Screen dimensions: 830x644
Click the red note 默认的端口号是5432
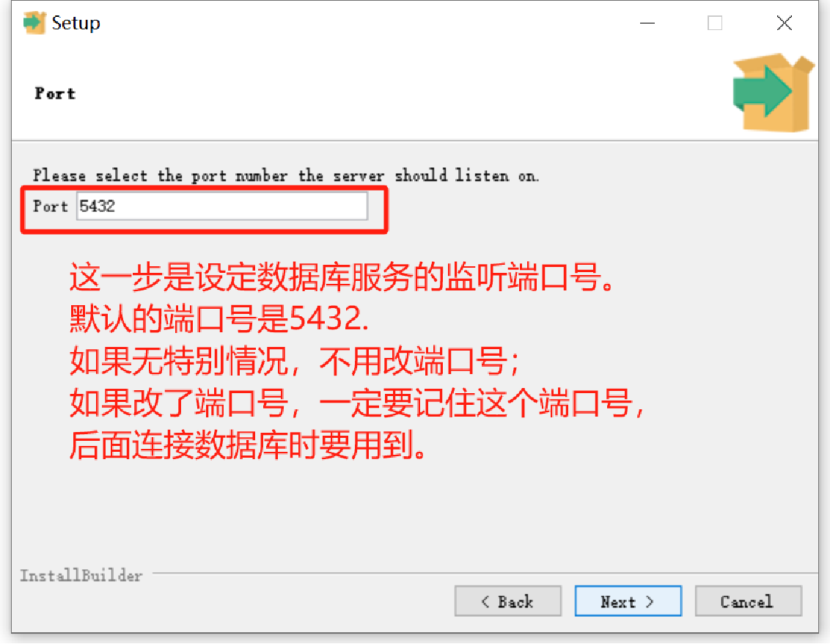click(219, 319)
